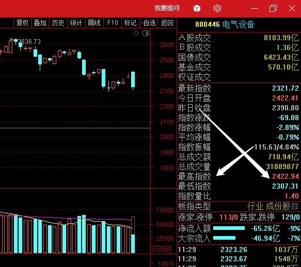Click 我要提问 in the title bar

tap(167, 8)
